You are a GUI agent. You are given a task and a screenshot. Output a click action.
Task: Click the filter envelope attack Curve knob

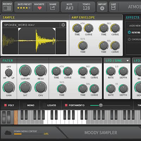point(68,72)
